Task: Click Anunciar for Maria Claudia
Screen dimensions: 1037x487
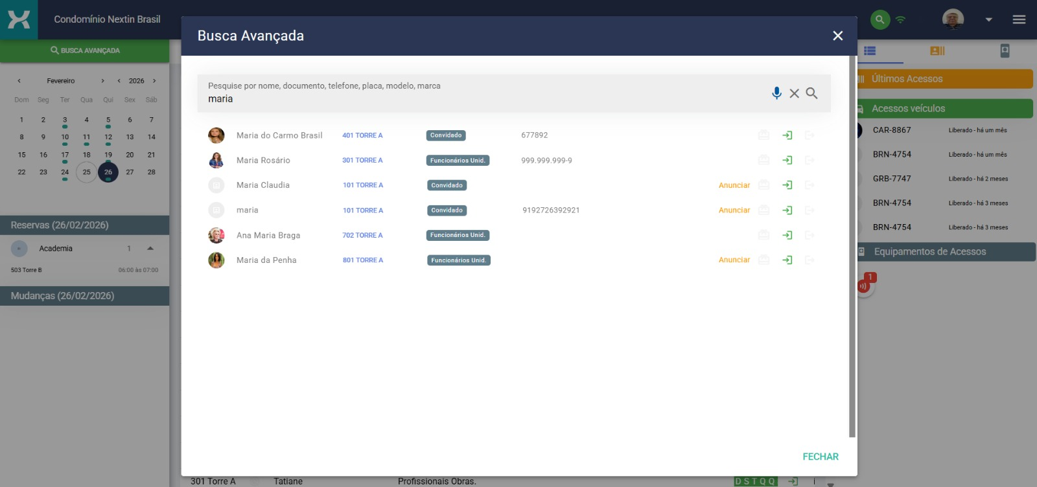Action: [734, 185]
